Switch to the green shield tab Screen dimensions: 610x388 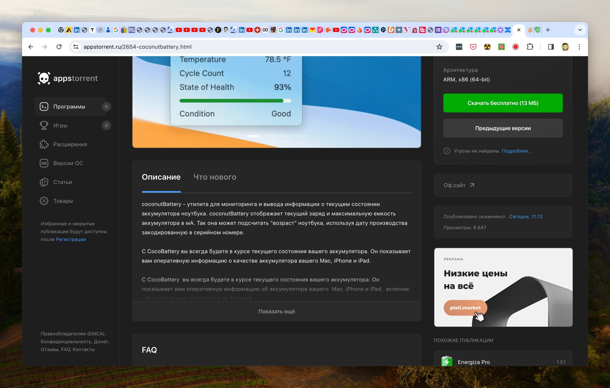pyautogui.click(x=538, y=30)
